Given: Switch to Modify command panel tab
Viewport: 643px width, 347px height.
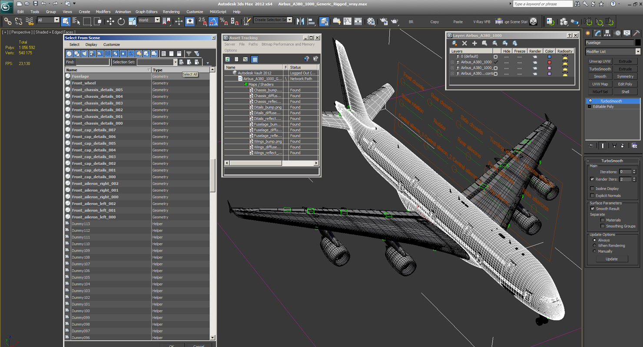Looking at the screenshot, I should [x=598, y=33].
